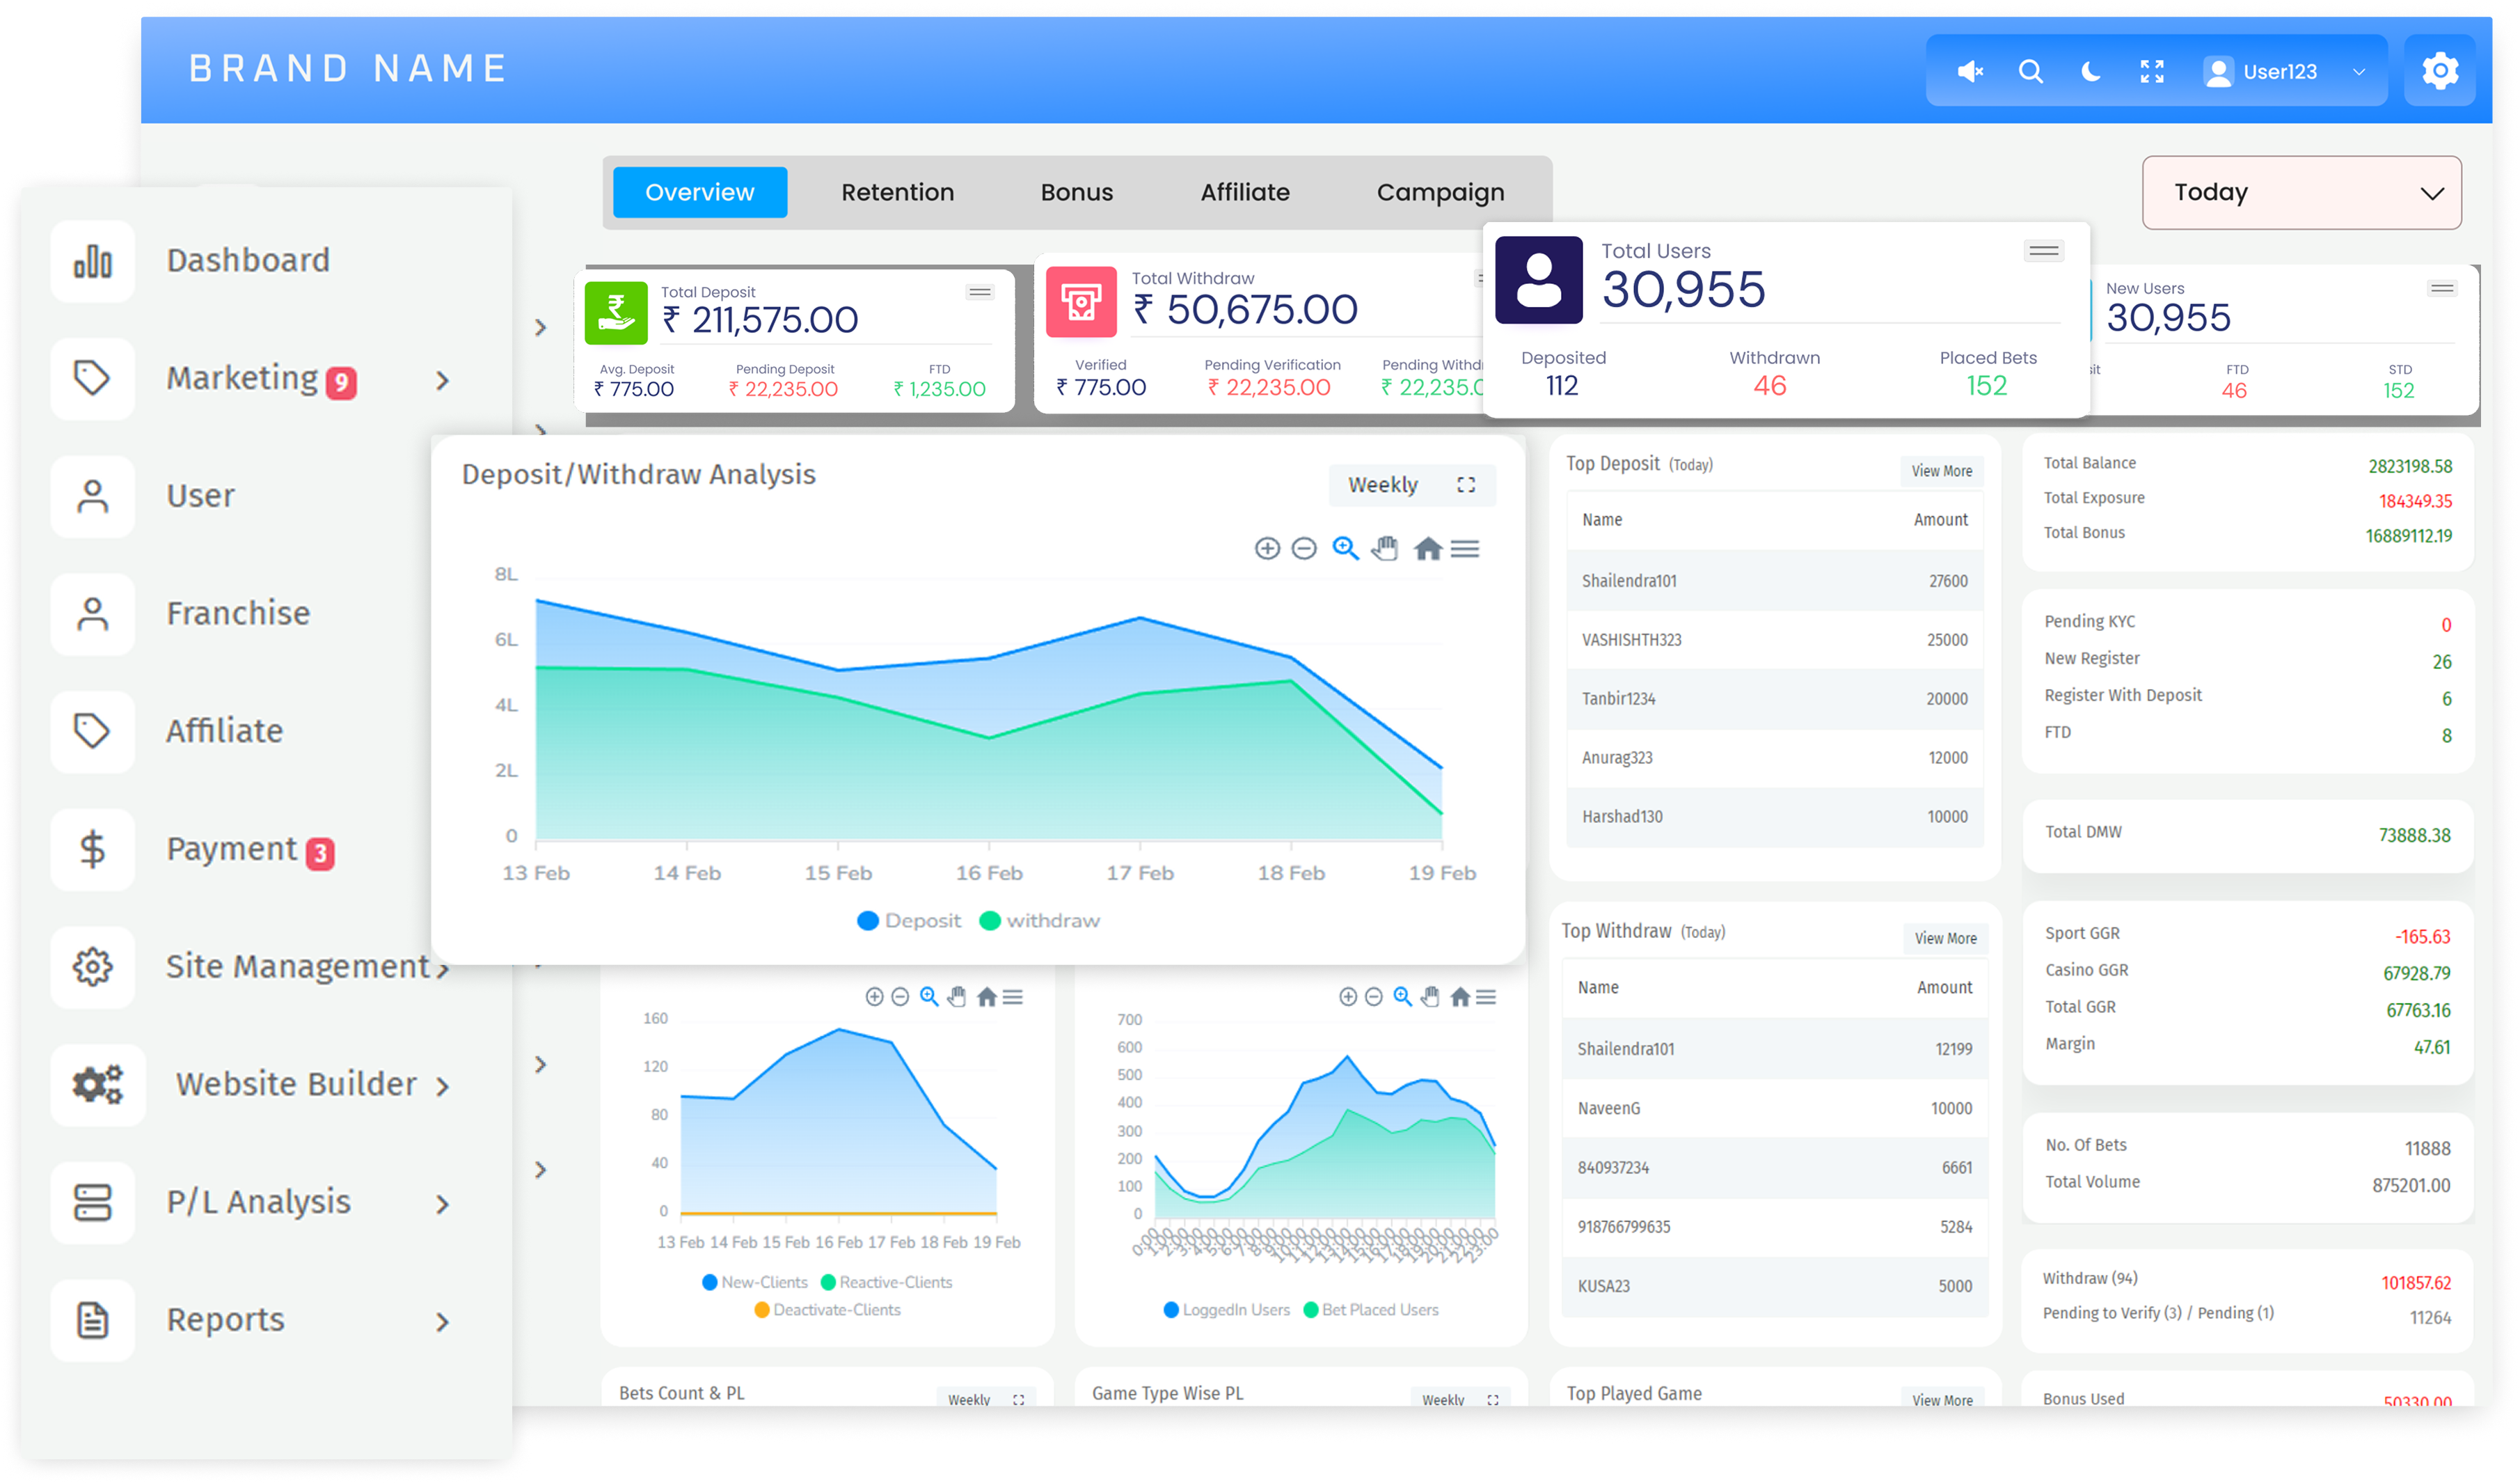Reset zoom with home icon on Deposit/Withdraw chart
Viewport: 2520px width, 1483px height.
point(1428,549)
